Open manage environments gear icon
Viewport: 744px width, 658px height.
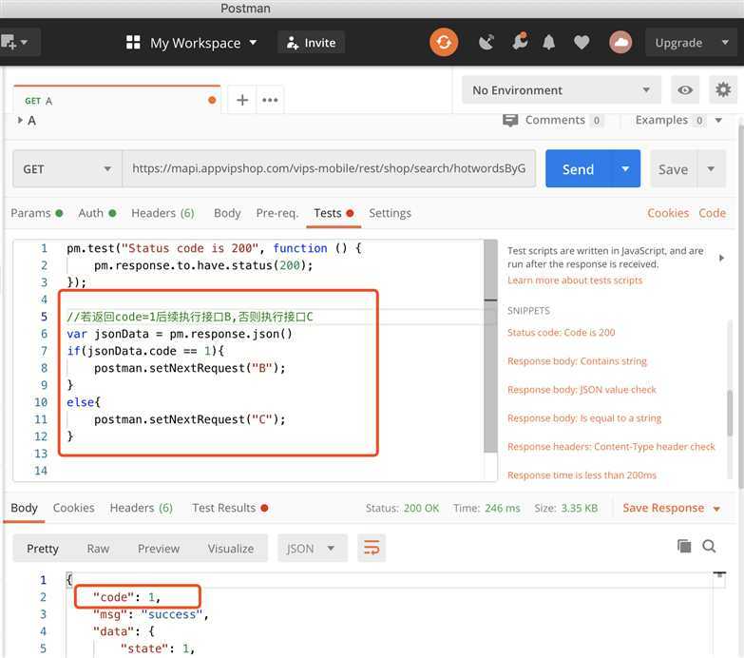(723, 89)
